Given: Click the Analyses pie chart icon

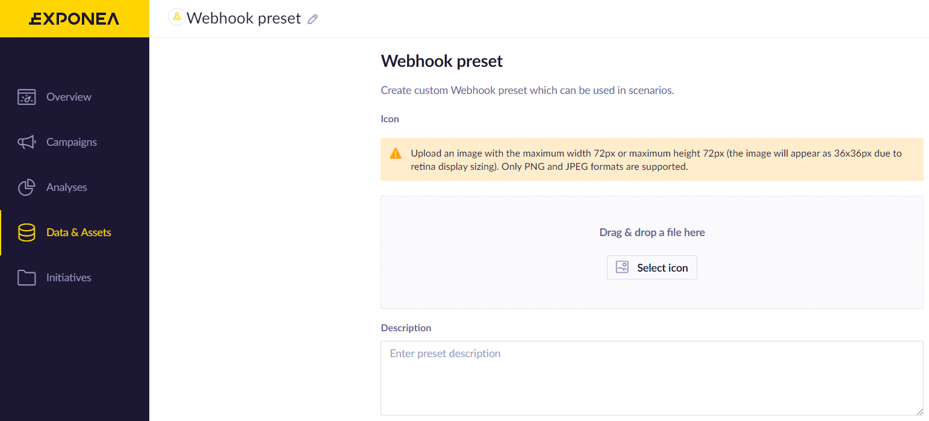Looking at the screenshot, I should (26, 187).
